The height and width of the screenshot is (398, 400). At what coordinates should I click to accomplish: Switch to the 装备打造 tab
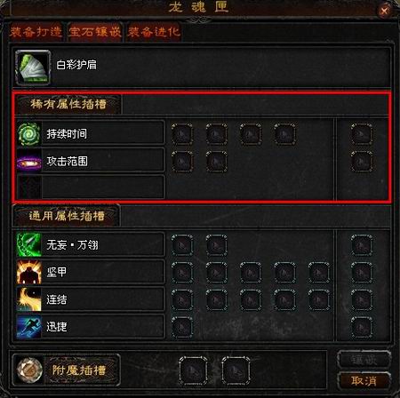coord(36,32)
